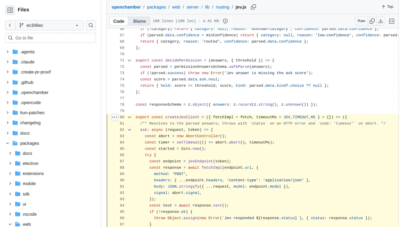
Task: Fold code at line 80 createJevClient
Action: [129, 117]
